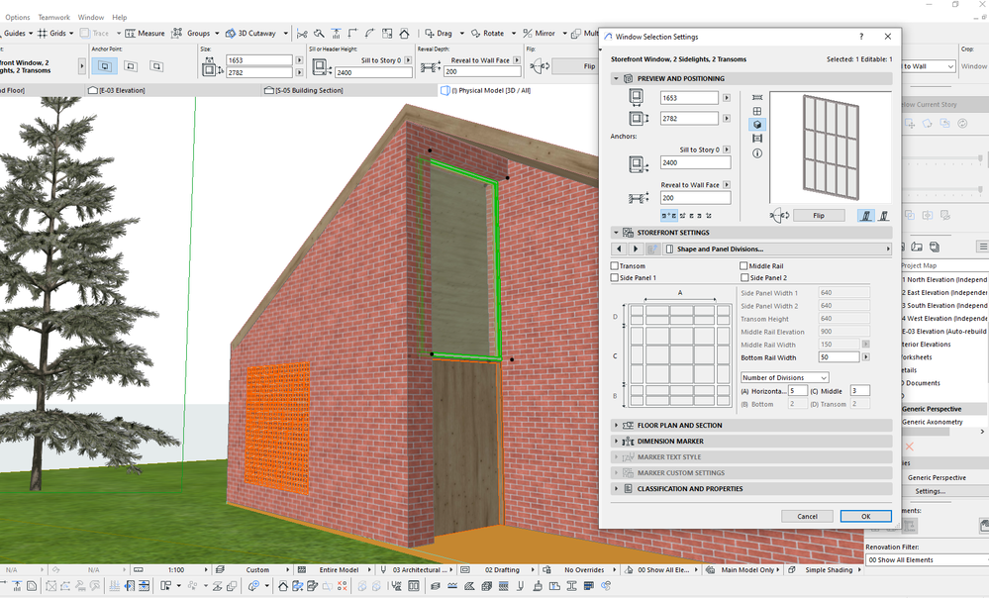This screenshot has height=598, width=989.
Task: Click the section preview icon below 3D view icon
Action: (757, 139)
